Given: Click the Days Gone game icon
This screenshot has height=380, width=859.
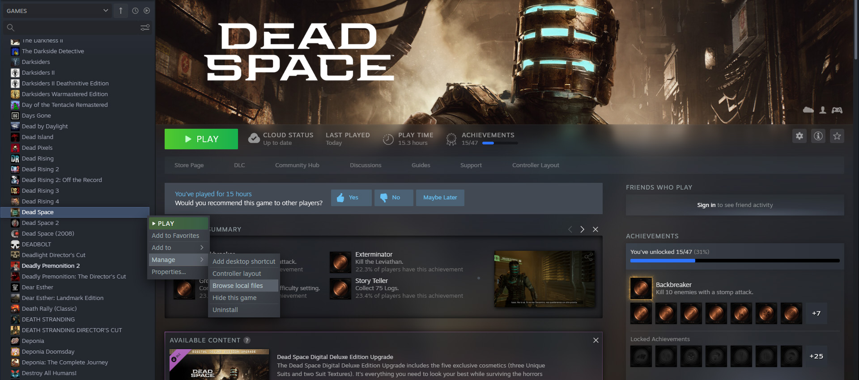Looking at the screenshot, I should tap(15, 116).
